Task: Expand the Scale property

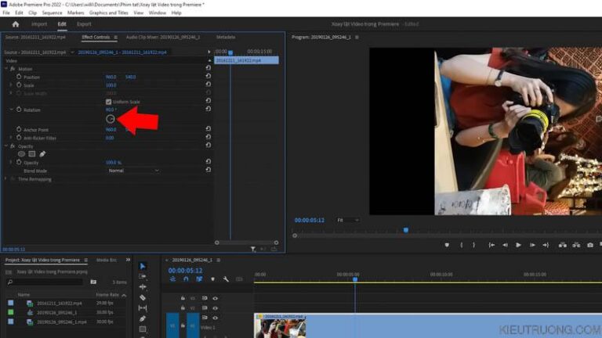Action: point(11,84)
